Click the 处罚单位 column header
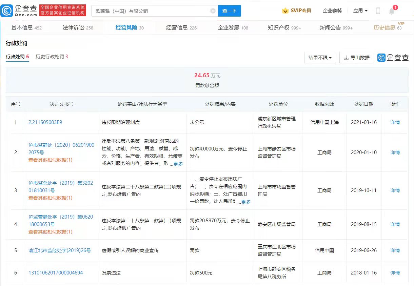This screenshot has width=414, height=286. [x=278, y=104]
